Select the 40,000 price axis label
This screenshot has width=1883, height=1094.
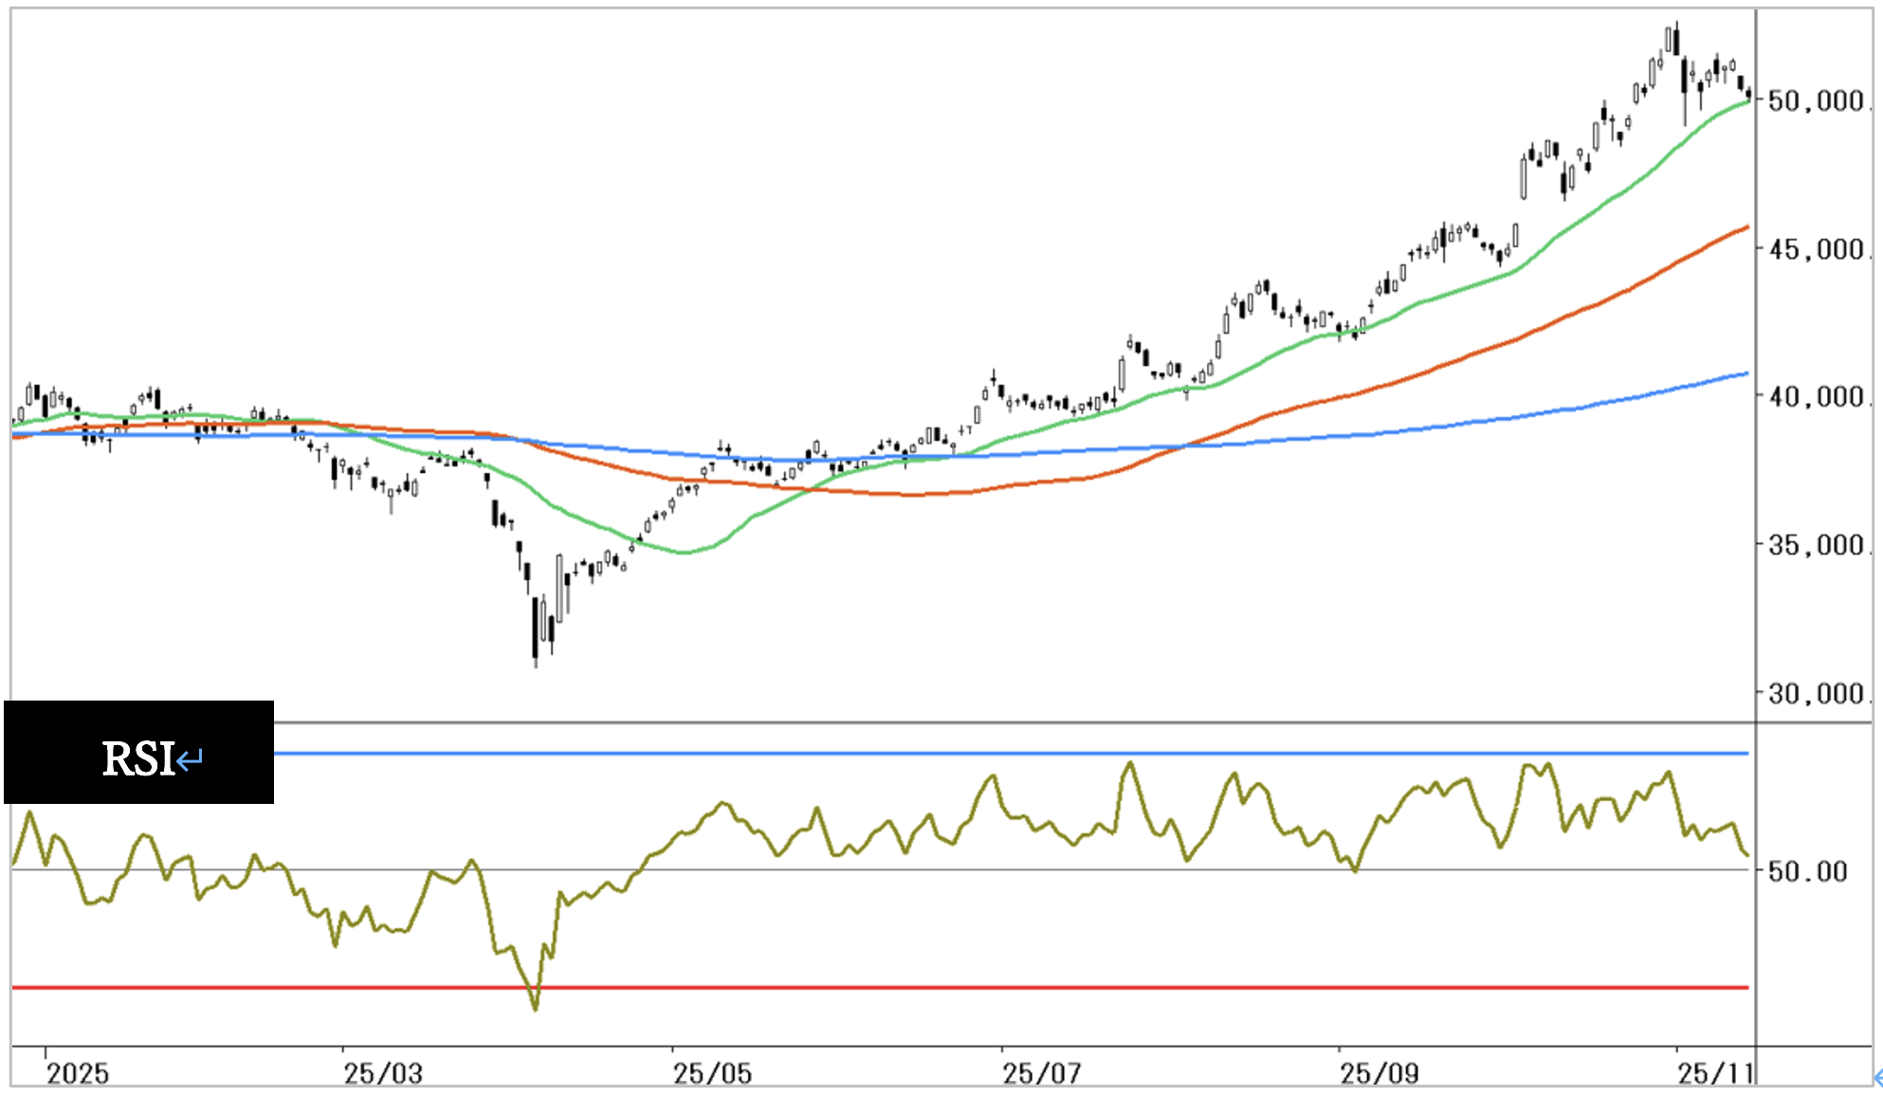1815,396
